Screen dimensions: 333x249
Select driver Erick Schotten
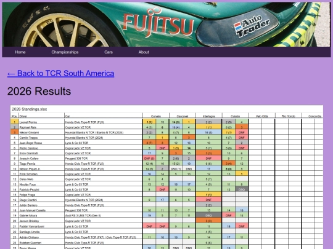click(28, 174)
